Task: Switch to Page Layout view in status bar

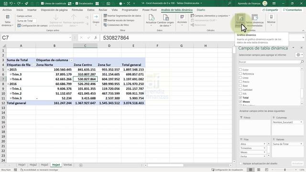Action: pyautogui.click(x=259, y=170)
